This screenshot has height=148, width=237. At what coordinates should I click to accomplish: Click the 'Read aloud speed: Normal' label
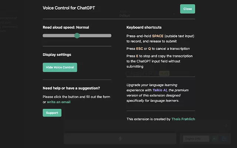pos(66,27)
